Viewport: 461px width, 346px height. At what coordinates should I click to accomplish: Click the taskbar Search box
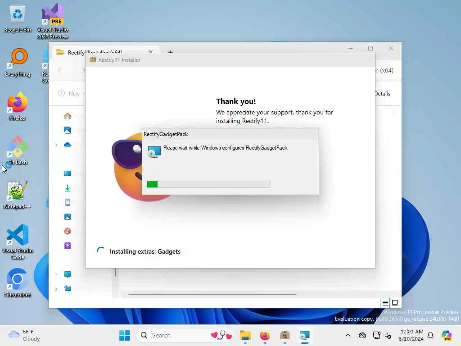coord(185,335)
